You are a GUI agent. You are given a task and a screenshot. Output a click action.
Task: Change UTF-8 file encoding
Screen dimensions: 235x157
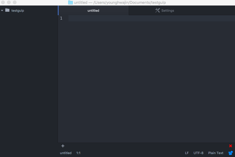[199, 153]
